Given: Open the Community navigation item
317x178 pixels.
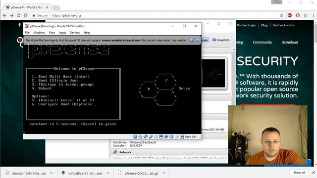Looking at the screenshot, I should (262, 42).
